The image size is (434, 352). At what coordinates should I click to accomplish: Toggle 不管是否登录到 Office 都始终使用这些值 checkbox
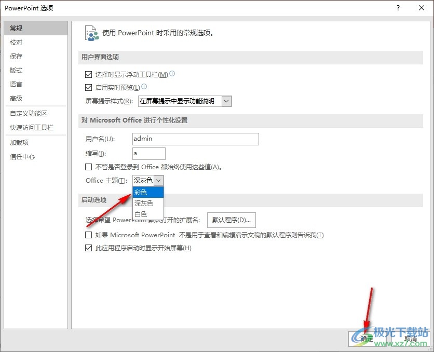click(x=89, y=167)
